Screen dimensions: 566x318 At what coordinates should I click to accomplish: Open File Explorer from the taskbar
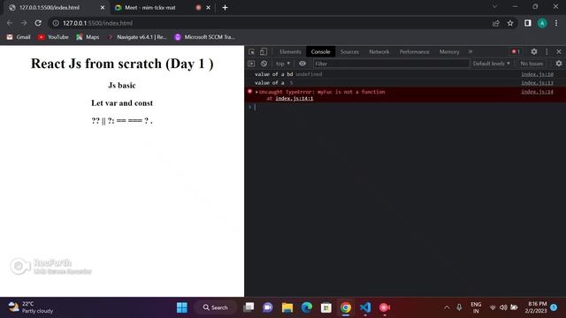pos(287,307)
